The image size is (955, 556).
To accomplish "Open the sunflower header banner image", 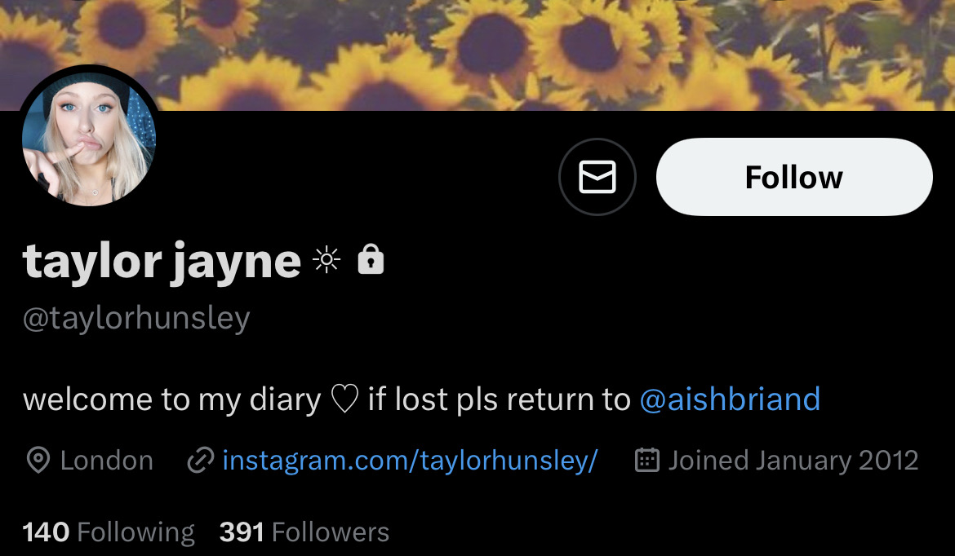I will 477,55.
